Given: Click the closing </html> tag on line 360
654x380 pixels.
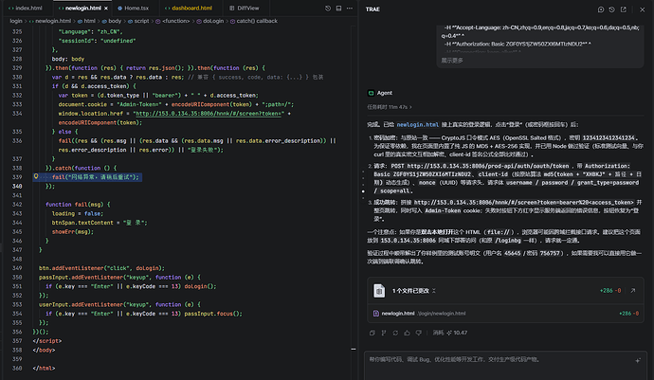Looking at the screenshot, I should coord(44,368).
